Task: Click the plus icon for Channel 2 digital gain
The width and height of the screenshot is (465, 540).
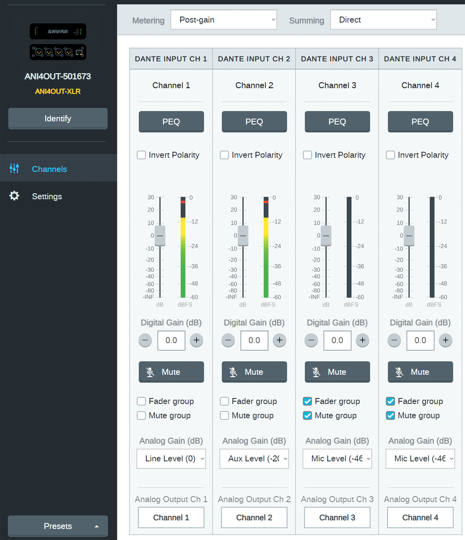Action: coord(279,340)
